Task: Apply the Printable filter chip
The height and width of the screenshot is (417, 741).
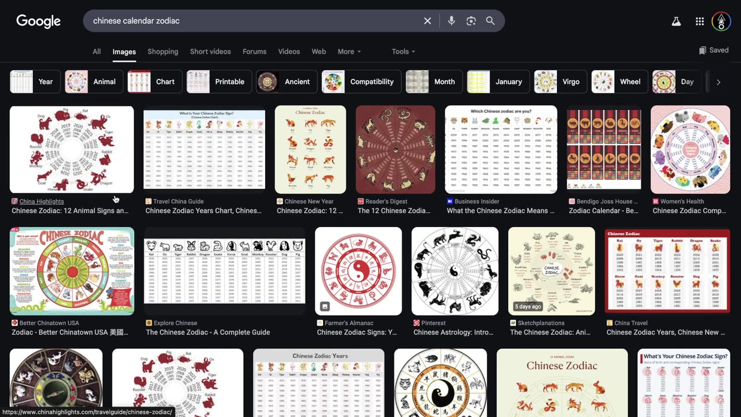Action: pyautogui.click(x=219, y=82)
